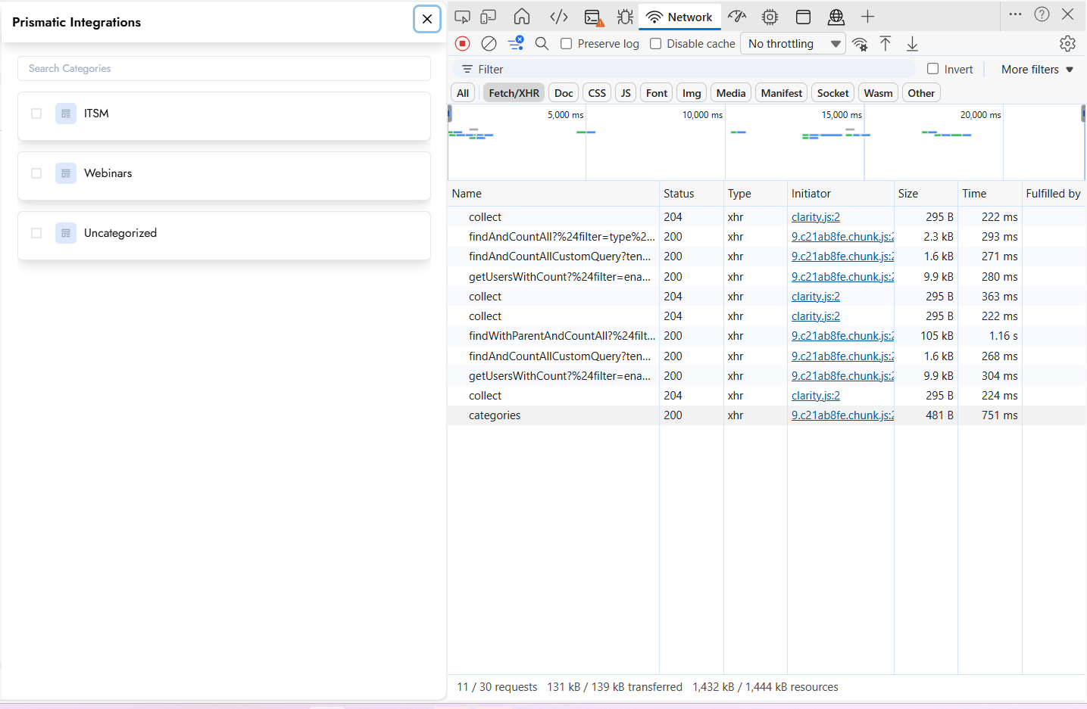1087x709 pixels.
Task: Open the Performance panel icon
Action: pos(737,17)
